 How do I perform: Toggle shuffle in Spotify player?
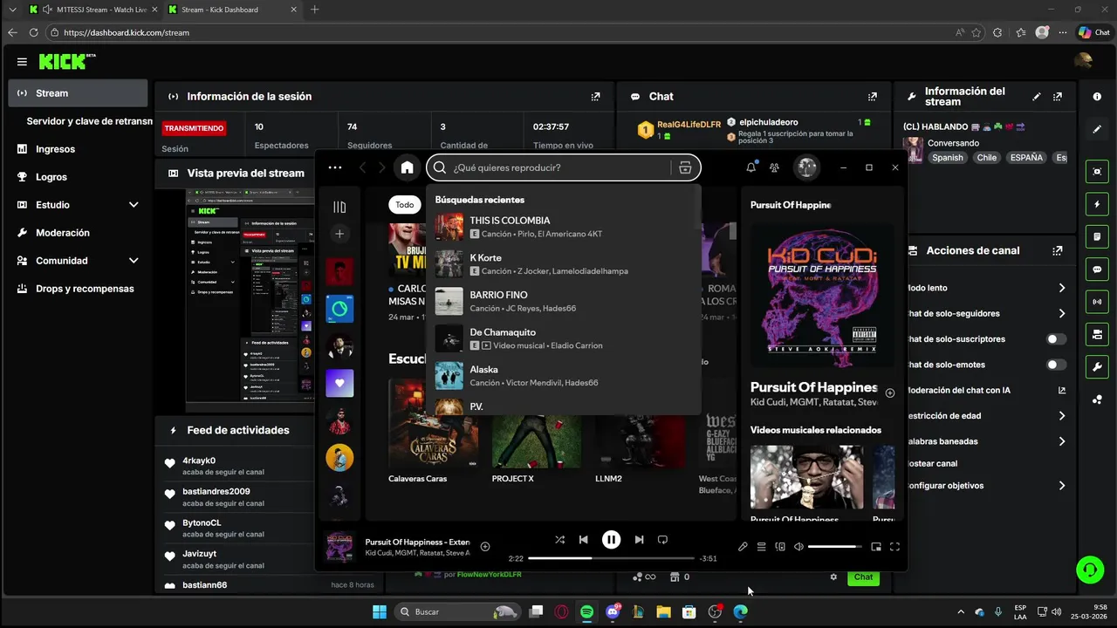coord(559,540)
